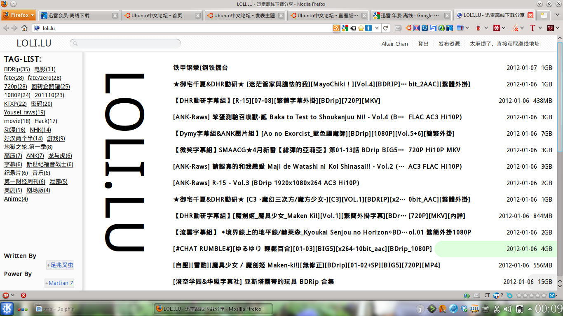The width and height of the screenshot is (563, 316).
Task: Click the blue penguin toolbar icon
Action: point(449,28)
